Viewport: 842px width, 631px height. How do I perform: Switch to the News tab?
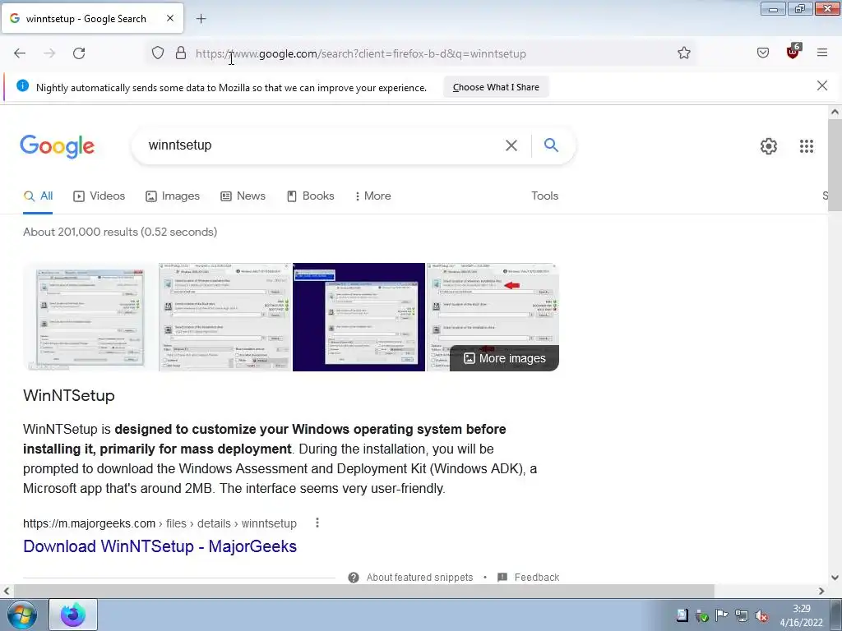(243, 196)
